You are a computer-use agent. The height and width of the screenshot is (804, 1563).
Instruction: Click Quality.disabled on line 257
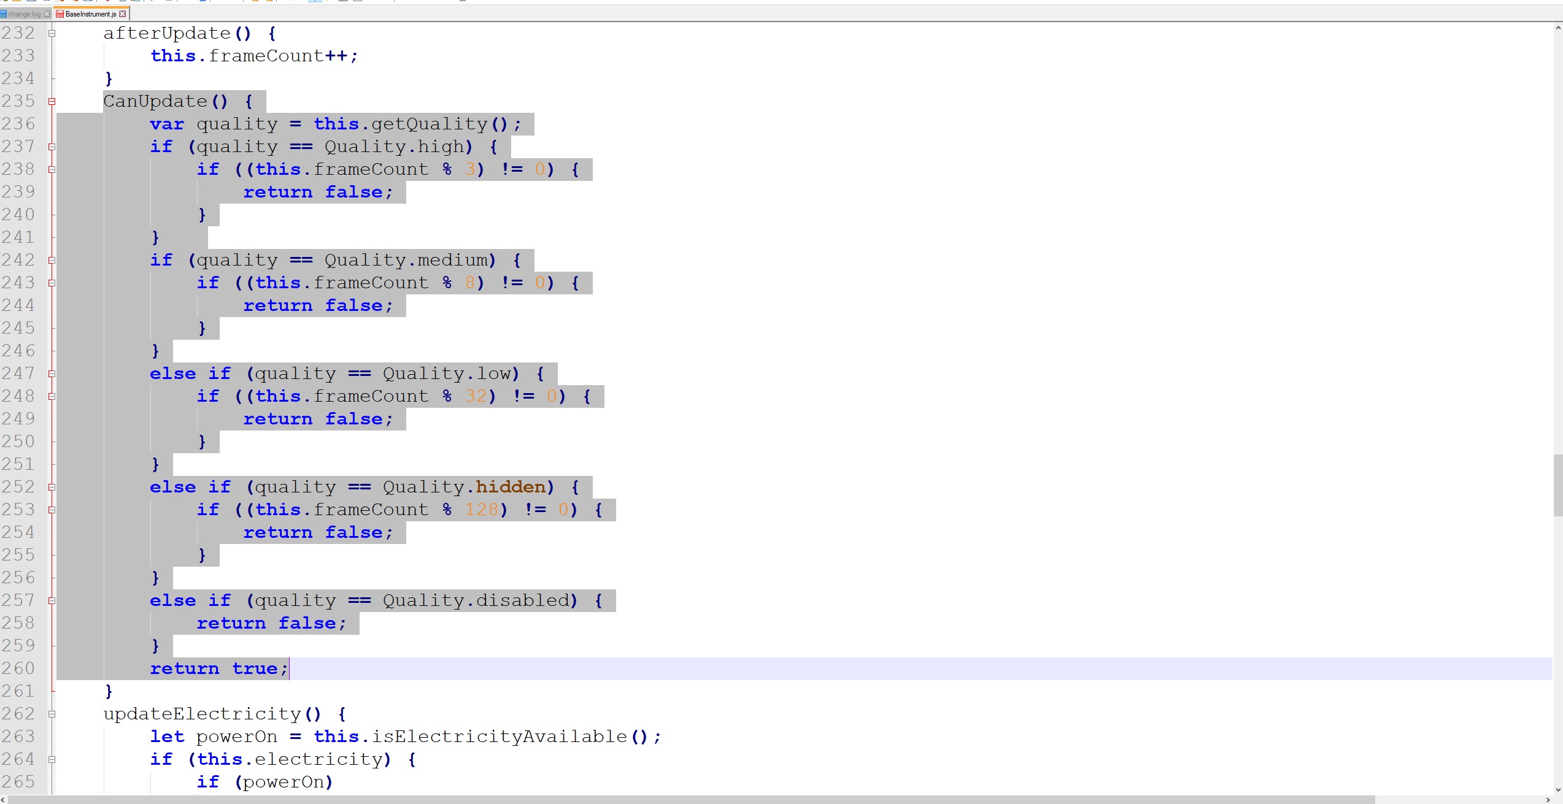coord(477,600)
